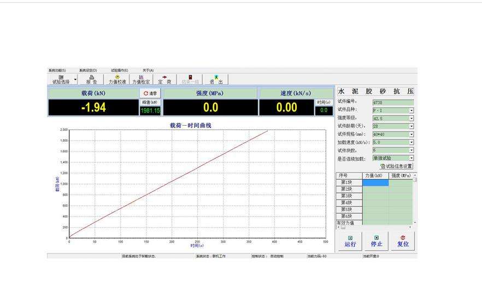The image size is (482, 306).
Task: Click the 运行 run button
Action: (350, 241)
